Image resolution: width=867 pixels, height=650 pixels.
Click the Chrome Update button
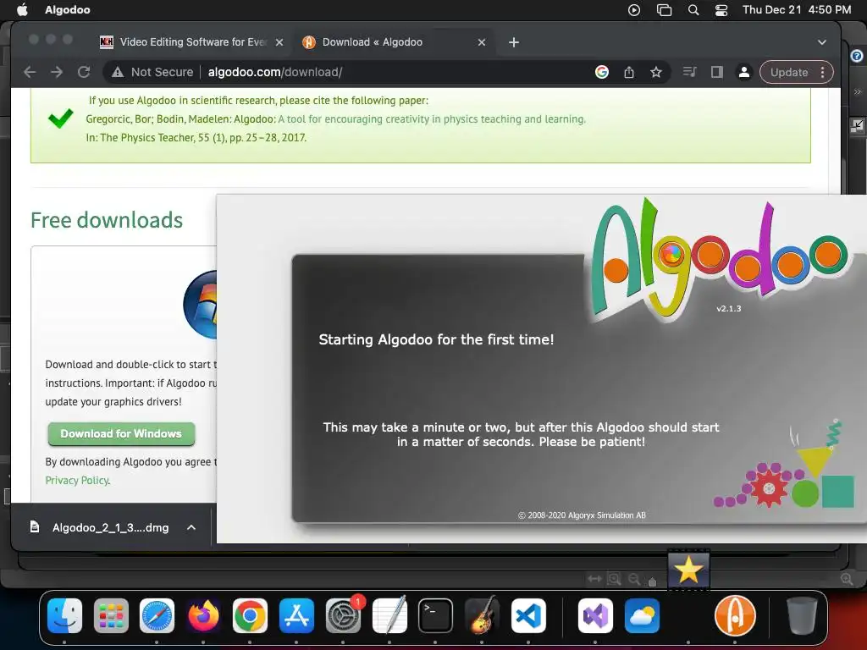click(789, 72)
